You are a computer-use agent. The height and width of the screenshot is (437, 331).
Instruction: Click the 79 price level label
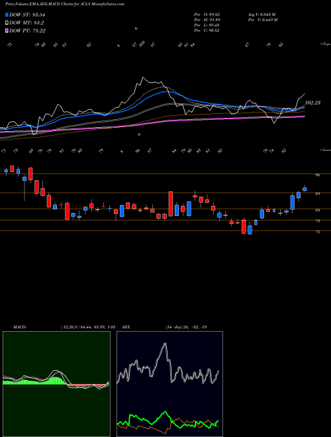point(317,221)
